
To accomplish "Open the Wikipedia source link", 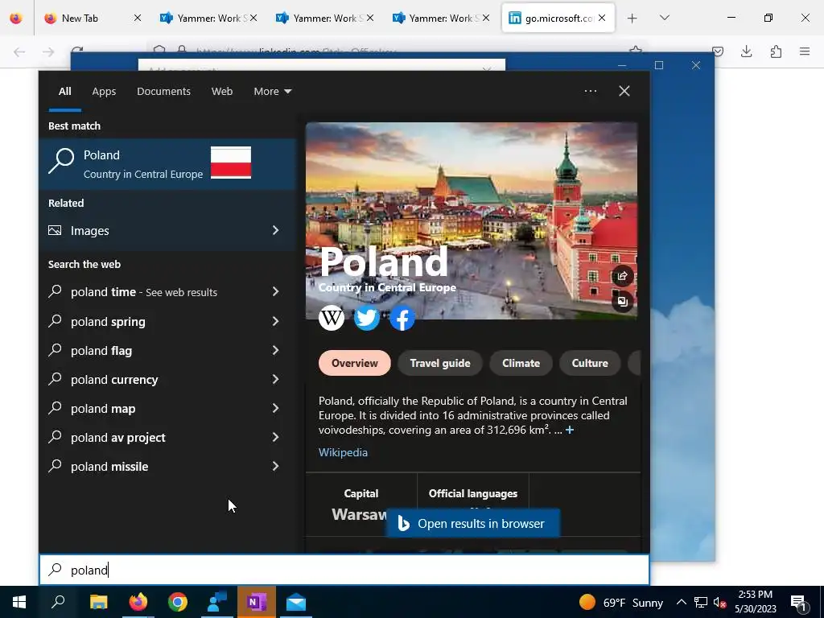I will point(343,452).
